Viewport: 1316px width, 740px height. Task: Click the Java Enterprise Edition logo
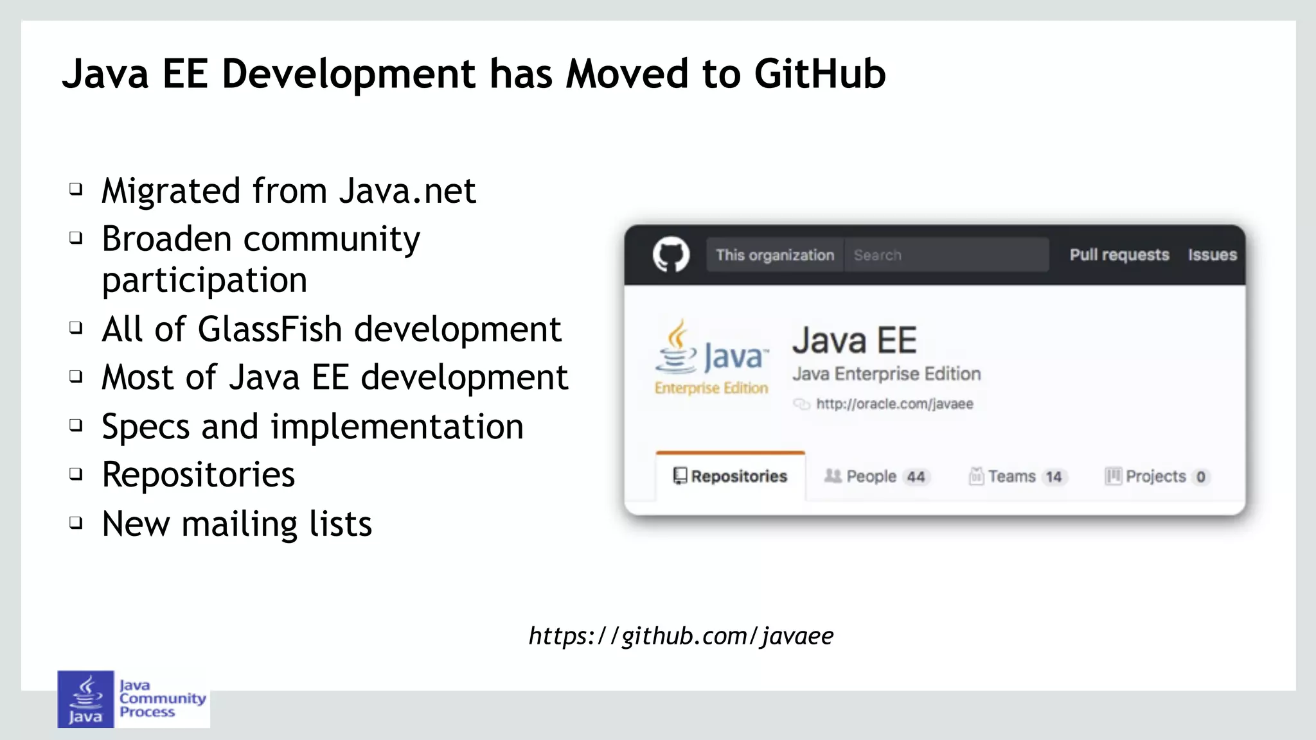(711, 357)
